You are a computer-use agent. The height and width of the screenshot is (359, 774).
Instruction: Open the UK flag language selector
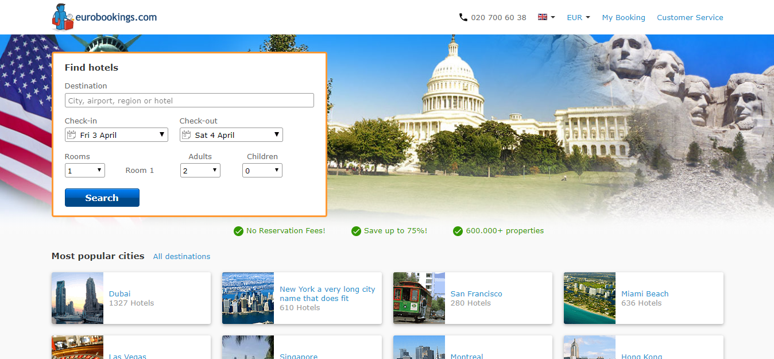coord(546,17)
